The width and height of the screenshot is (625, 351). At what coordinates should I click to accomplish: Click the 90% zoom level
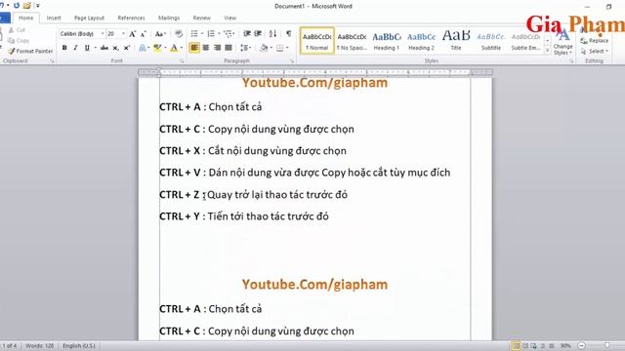565,346
